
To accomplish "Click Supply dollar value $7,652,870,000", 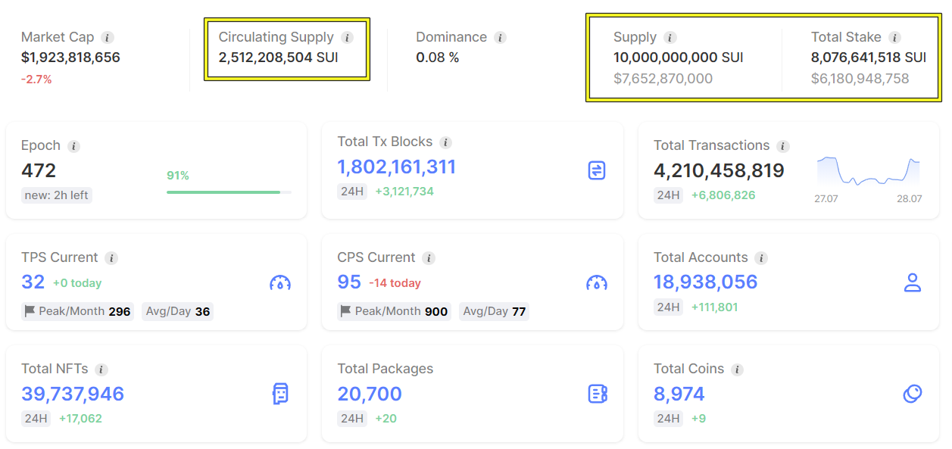I will [663, 79].
